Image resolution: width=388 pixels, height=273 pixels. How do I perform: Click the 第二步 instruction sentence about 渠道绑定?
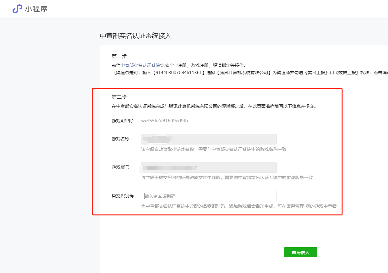click(214, 106)
